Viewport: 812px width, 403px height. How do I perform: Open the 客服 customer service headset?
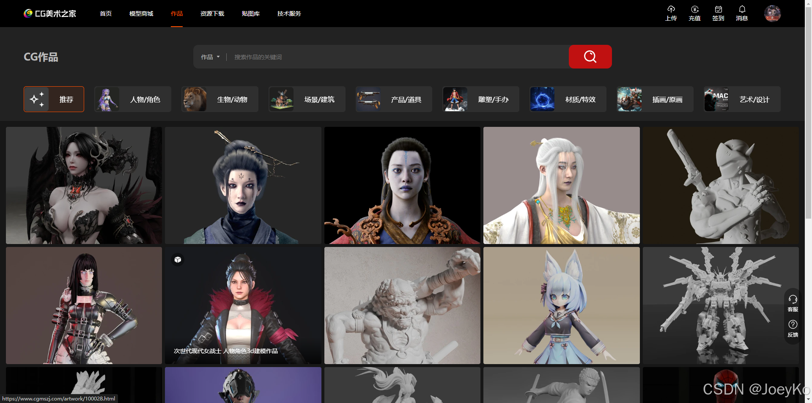click(793, 303)
